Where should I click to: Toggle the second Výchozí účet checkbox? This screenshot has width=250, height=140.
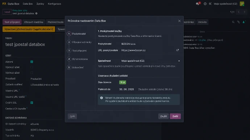pyautogui.click(x=32, y=73)
